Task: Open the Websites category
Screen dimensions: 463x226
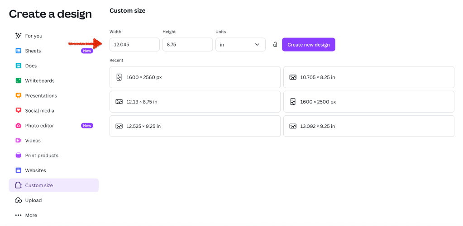Action: click(35, 170)
